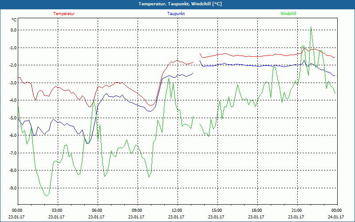Click the "00:00" time label above 24.01.17
355x222 pixels.
336,210
